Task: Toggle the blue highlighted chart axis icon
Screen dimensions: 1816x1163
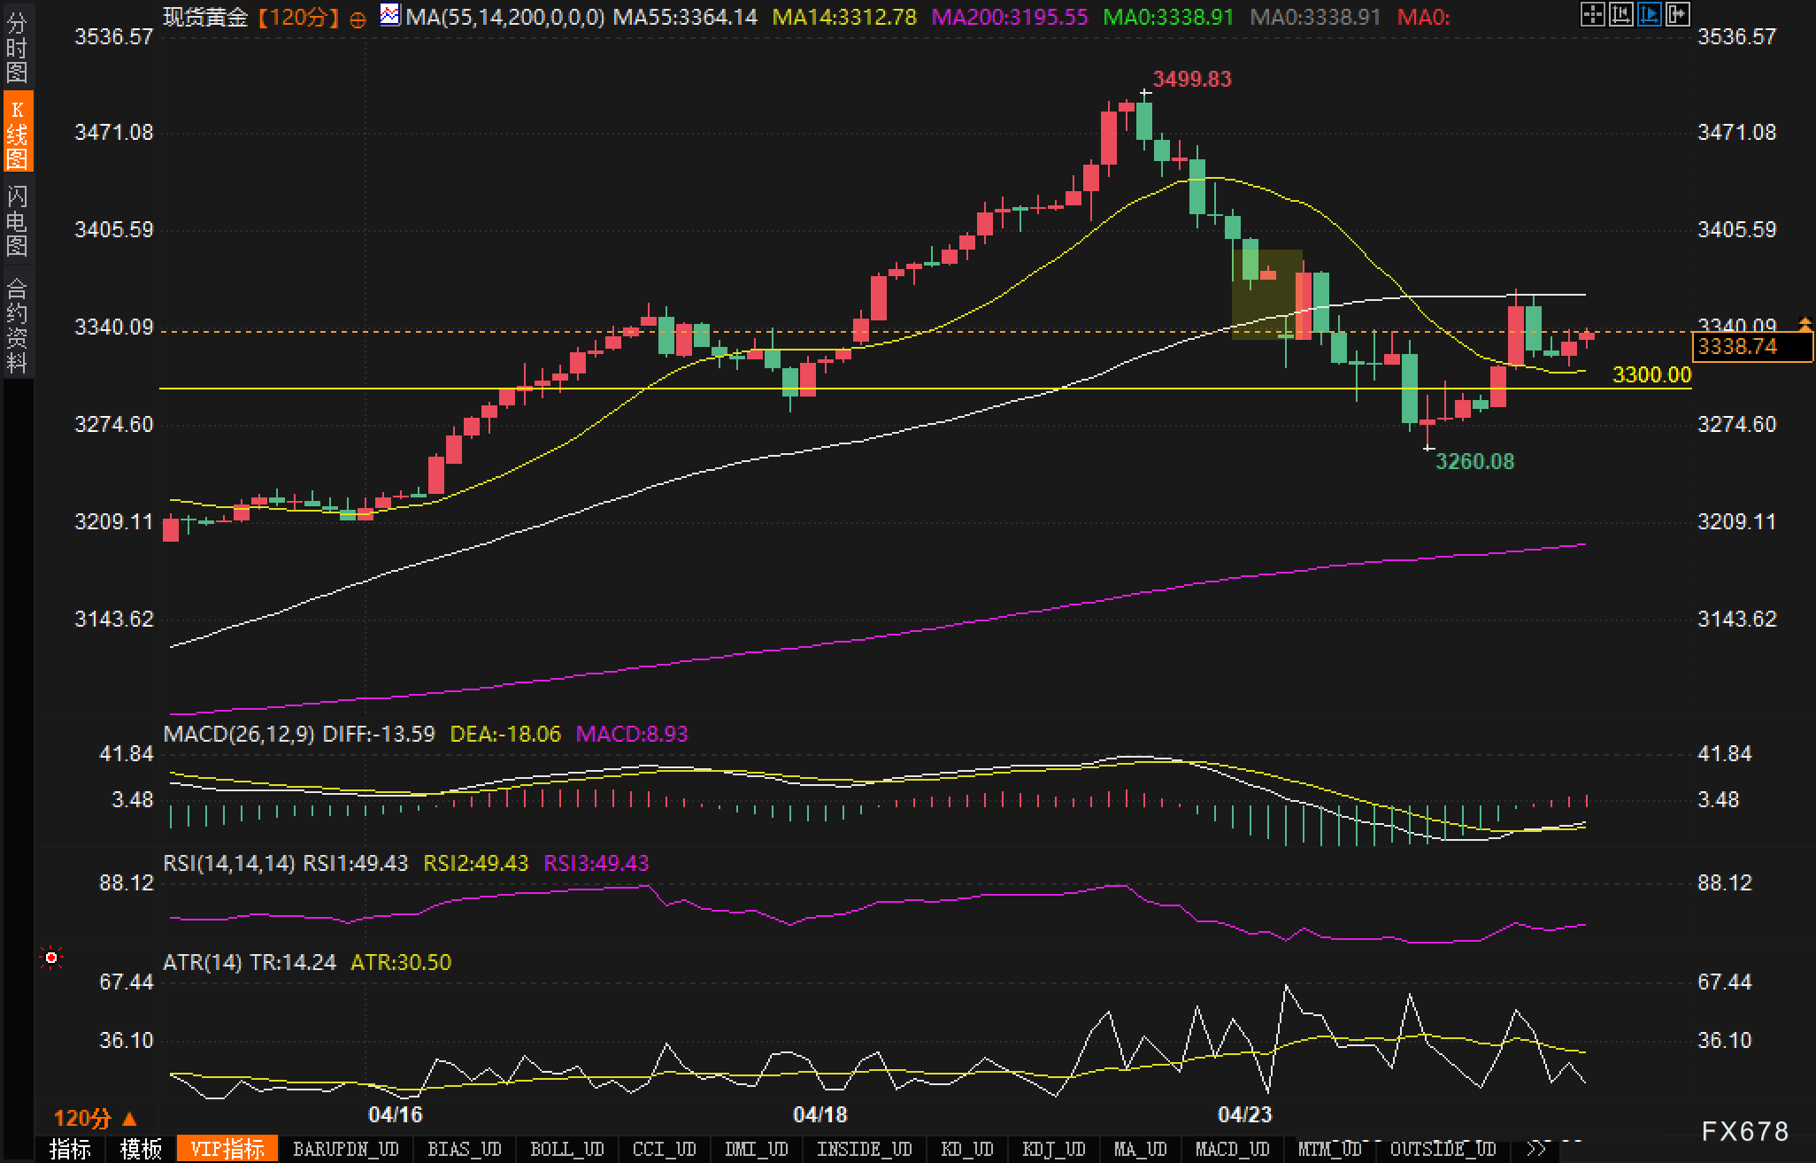Action: pyautogui.click(x=1649, y=14)
